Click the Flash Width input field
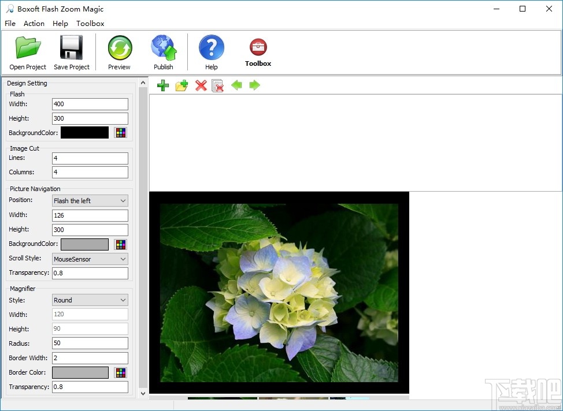563x411 pixels. [90, 104]
